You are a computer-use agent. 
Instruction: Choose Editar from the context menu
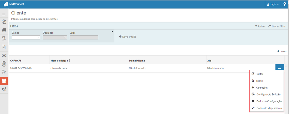[267, 74]
